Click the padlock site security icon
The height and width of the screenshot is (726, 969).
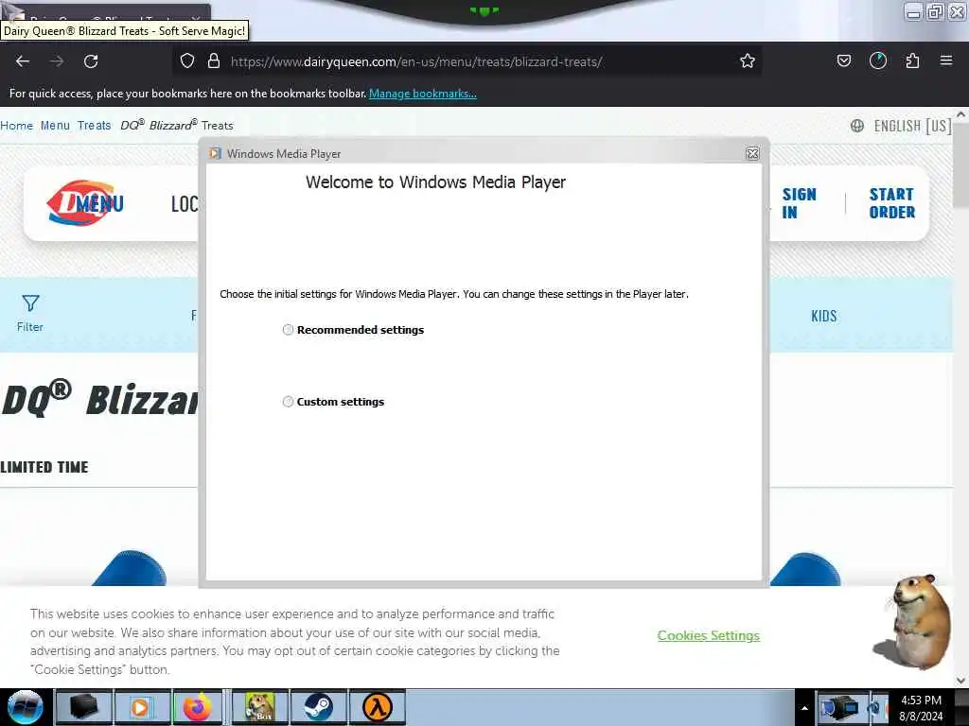(x=214, y=61)
